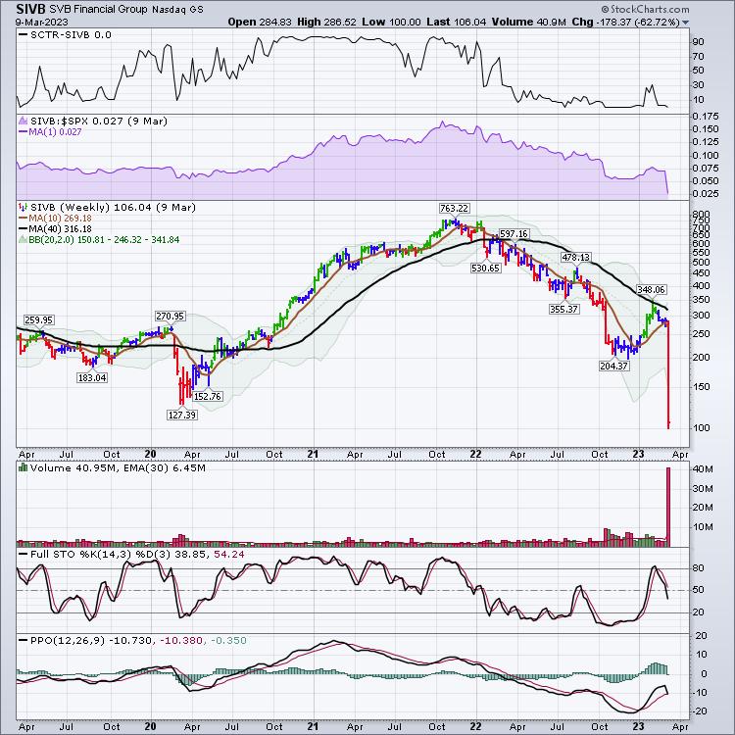735x735 pixels.
Task: Click the PPO(12,26,9) indicator label
Action: [61, 639]
